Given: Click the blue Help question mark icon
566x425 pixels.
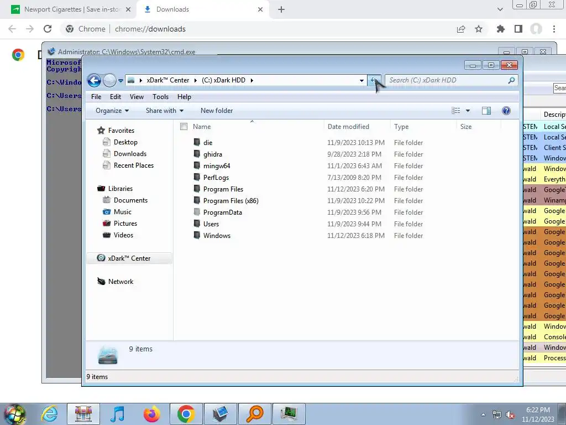Looking at the screenshot, I should pos(506,111).
